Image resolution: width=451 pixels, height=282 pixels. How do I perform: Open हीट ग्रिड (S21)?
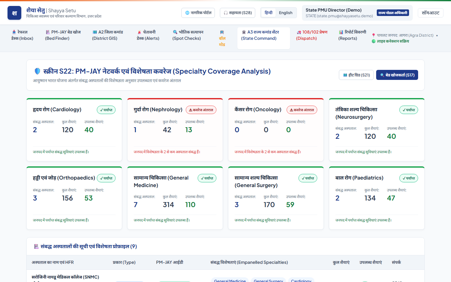tap(356, 75)
